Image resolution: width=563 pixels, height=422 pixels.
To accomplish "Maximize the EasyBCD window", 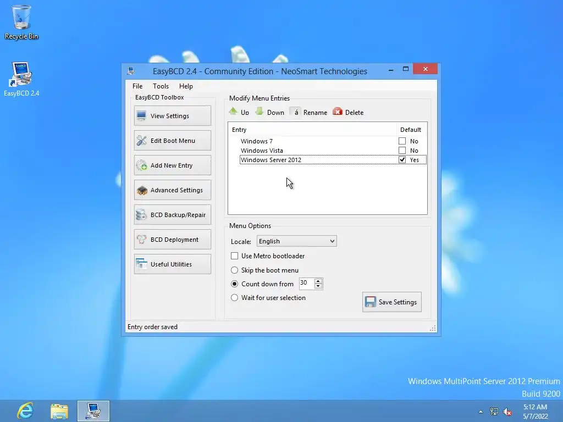I will [x=406, y=69].
